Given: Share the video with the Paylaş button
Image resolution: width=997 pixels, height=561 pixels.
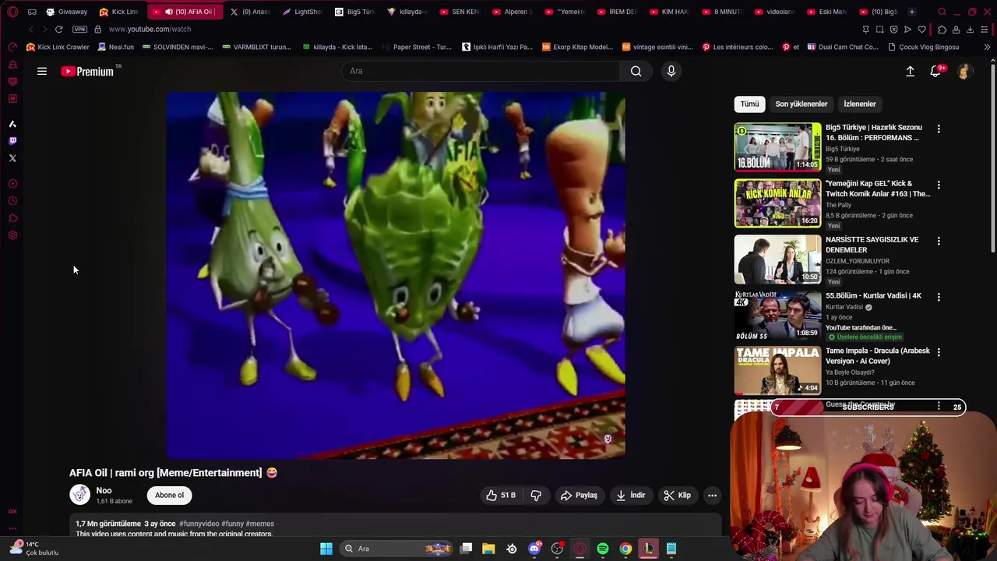Looking at the screenshot, I should click(579, 495).
